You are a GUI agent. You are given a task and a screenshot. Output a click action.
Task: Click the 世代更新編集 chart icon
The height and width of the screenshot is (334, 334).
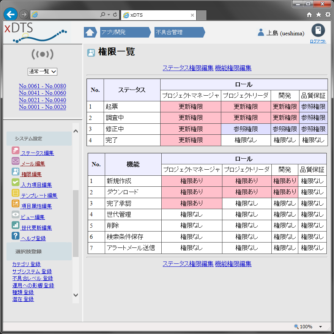coord(16,225)
